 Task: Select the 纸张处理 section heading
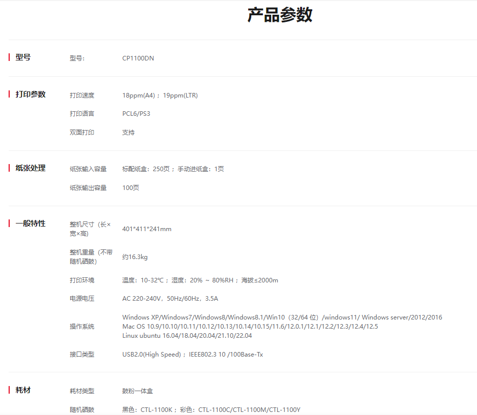tap(31, 168)
